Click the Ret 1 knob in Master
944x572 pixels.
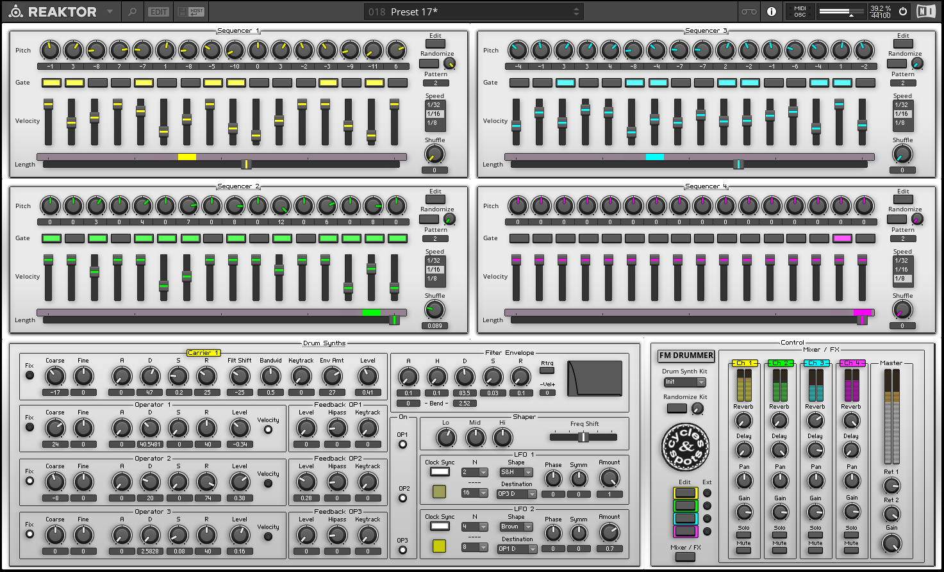pos(891,486)
